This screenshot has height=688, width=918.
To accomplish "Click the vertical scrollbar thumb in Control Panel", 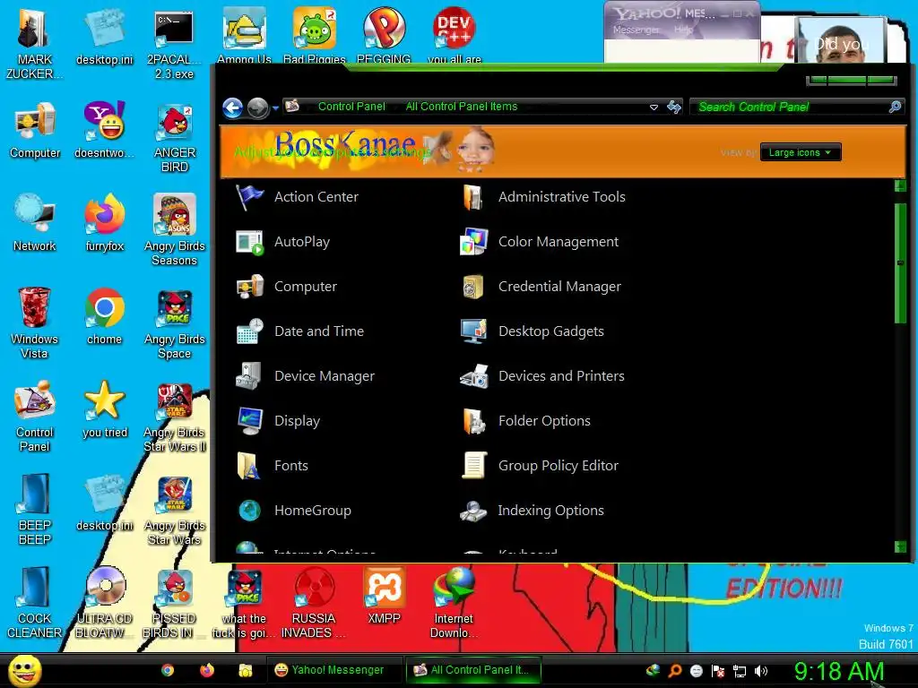I will [900, 262].
